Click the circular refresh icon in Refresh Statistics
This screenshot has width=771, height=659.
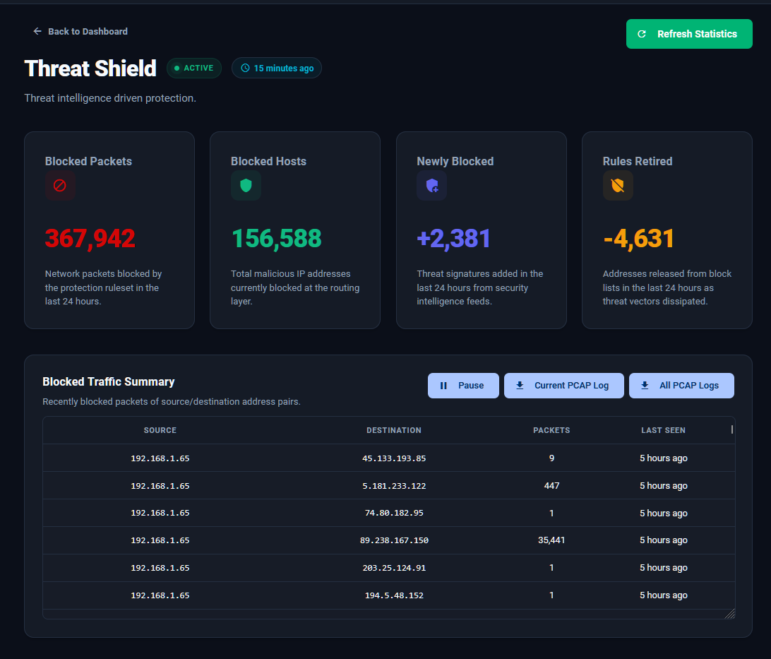point(642,34)
